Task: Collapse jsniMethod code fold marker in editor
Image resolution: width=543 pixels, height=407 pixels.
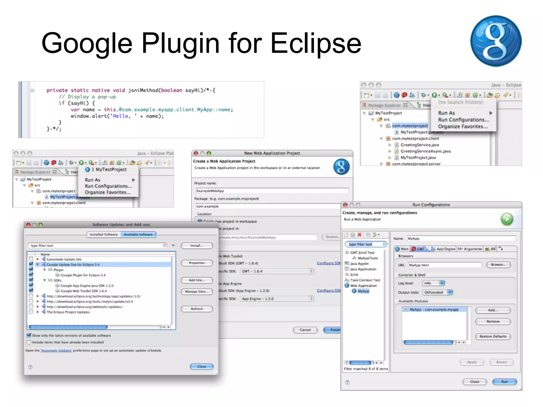Action: (32, 90)
